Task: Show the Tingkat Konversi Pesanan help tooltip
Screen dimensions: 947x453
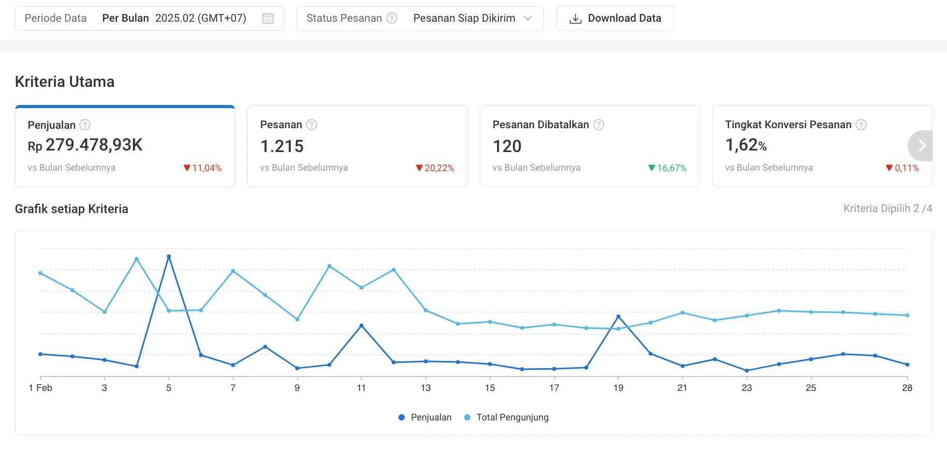Action: click(x=861, y=125)
